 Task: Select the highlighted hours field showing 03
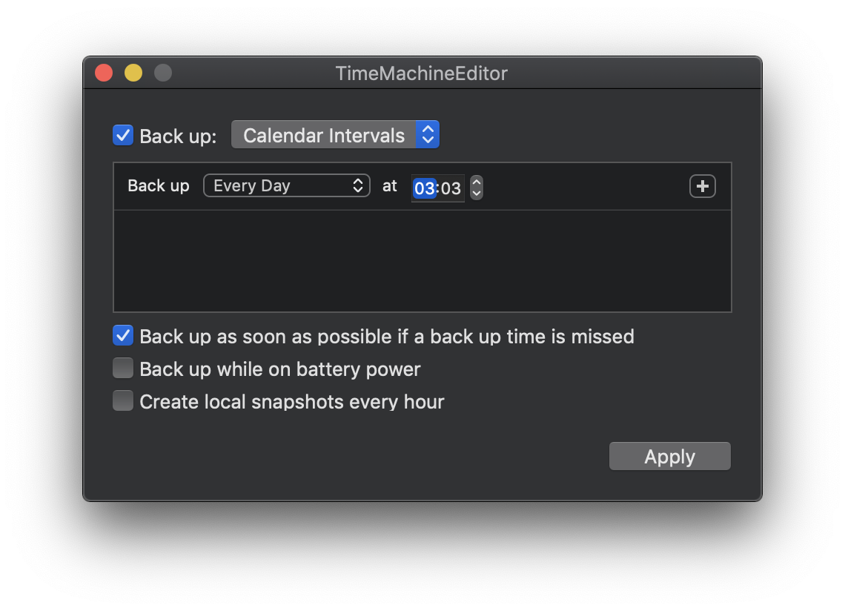click(424, 188)
